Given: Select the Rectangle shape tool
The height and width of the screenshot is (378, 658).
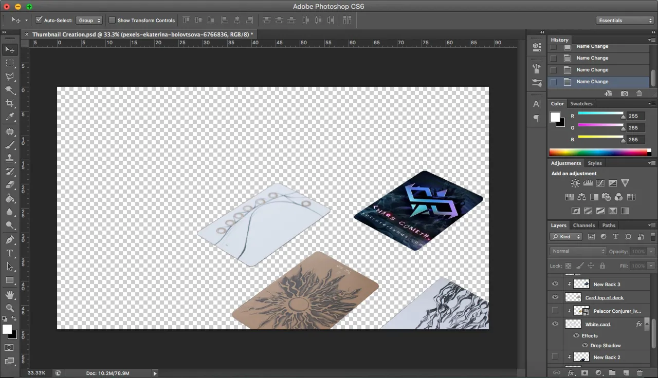Looking at the screenshot, I should tap(10, 280).
